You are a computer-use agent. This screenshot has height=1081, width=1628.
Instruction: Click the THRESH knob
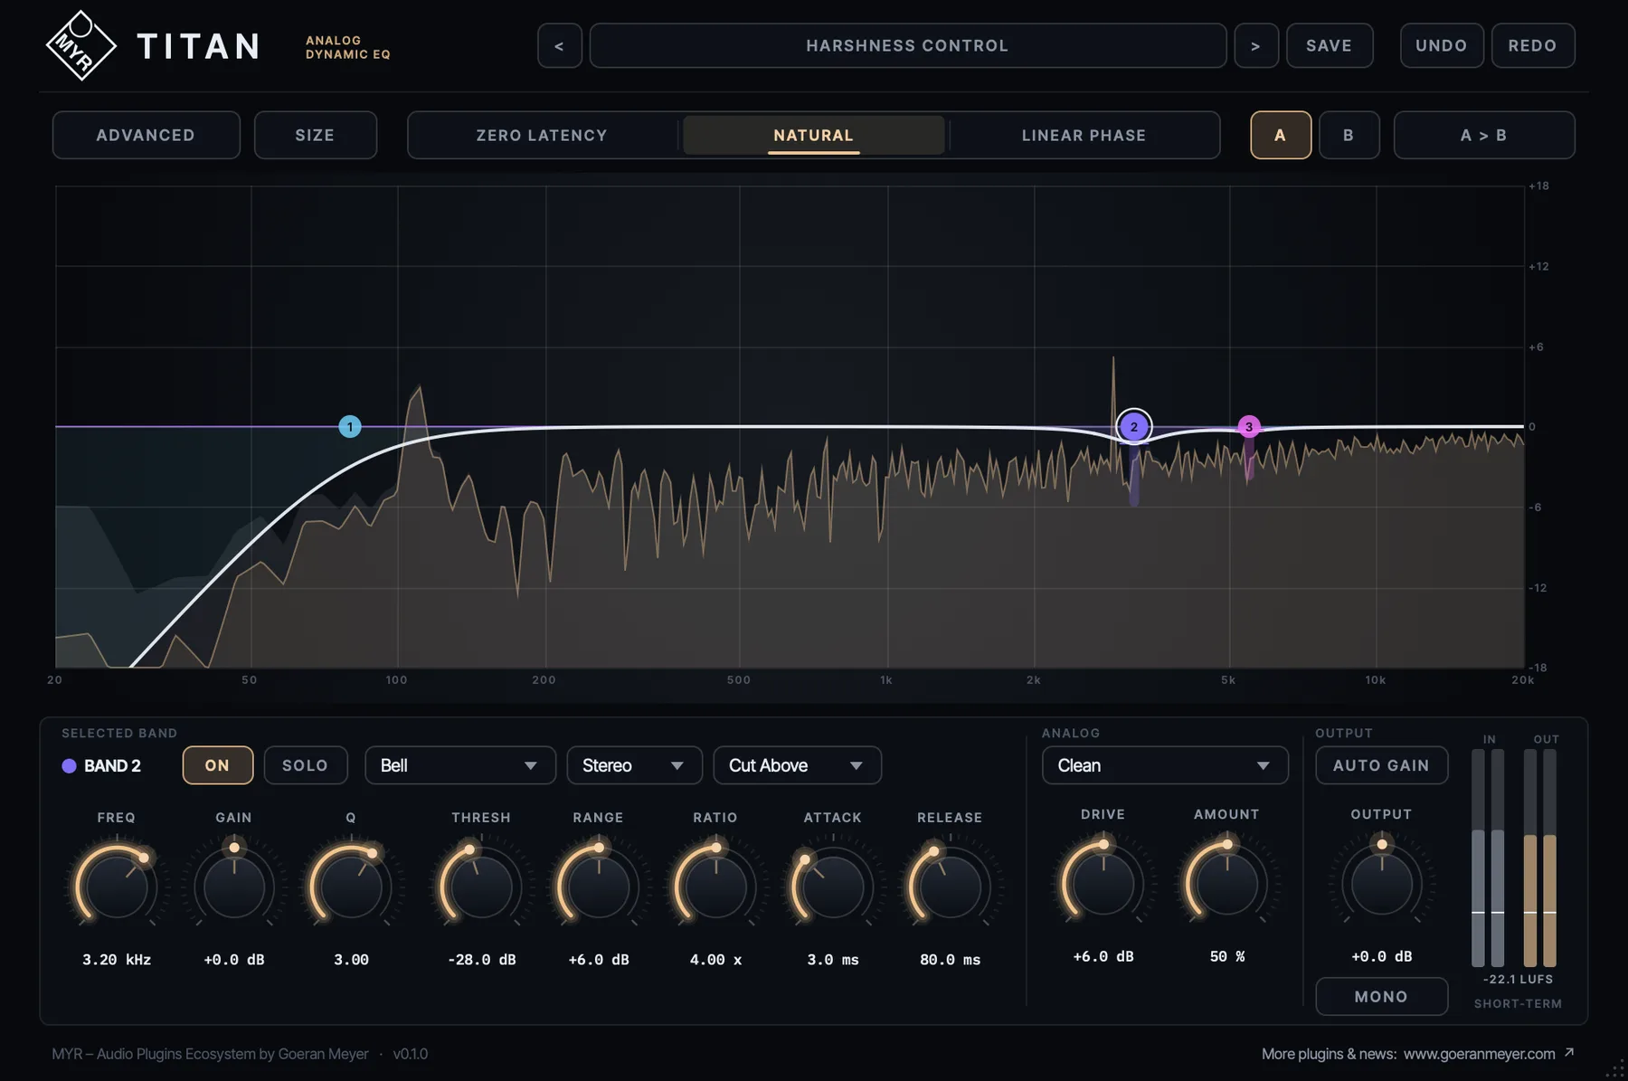click(481, 887)
